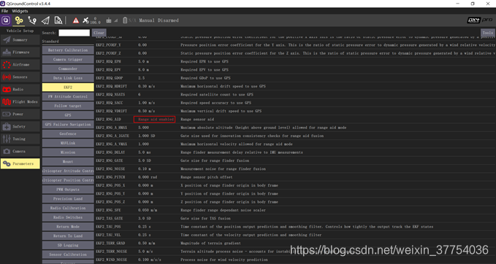Open the Tuning setup page
The width and height of the screenshot is (496, 264).
point(20,139)
